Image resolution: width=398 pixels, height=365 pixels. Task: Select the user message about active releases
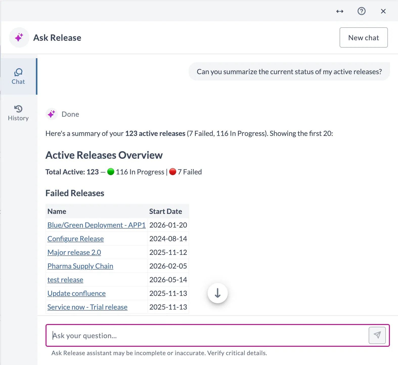[289, 72]
